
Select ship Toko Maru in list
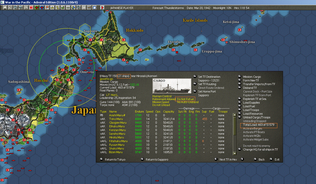point(116,119)
